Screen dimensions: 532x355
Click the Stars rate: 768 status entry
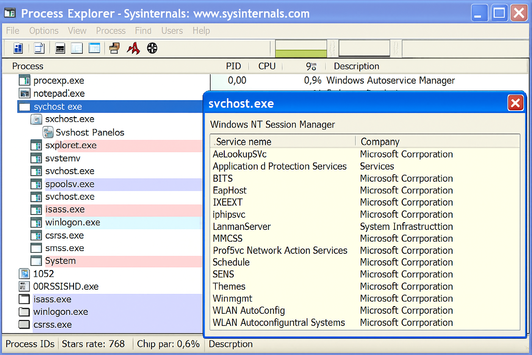coord(93,344)
